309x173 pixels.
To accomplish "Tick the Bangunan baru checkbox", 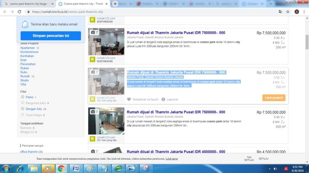I will (23, 103).
